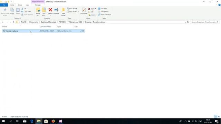Switch to the Share ribbon tab
This screenshot has height=124, width=221.
point(20,5)
